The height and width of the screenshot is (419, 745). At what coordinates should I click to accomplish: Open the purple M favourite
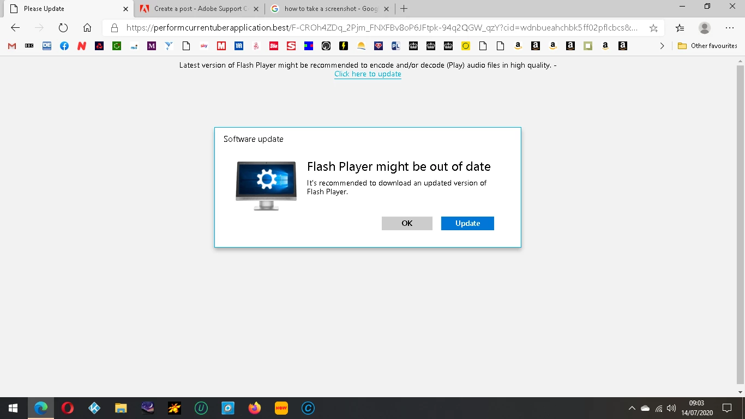(x=152, y=46)
